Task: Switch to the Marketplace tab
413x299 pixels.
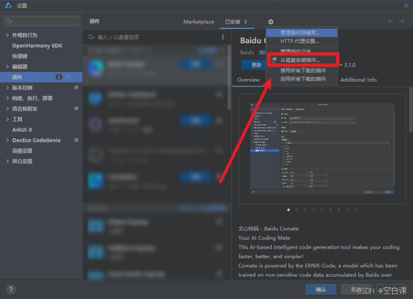Action: tap(199, 22)
